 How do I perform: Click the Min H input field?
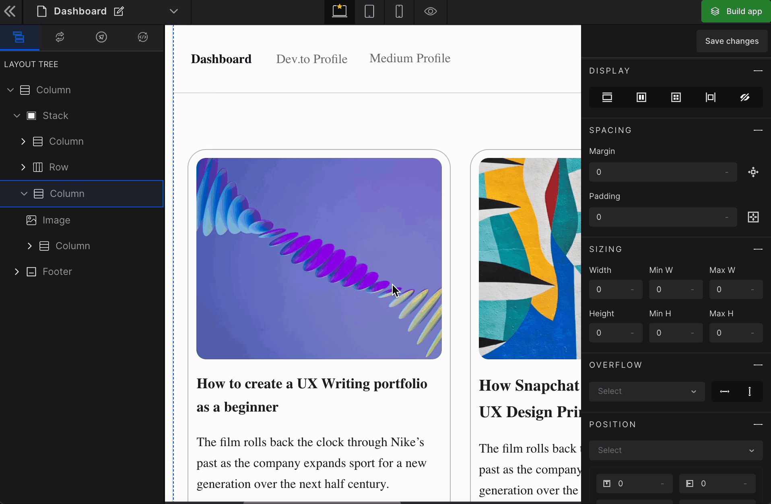[676, 333]
